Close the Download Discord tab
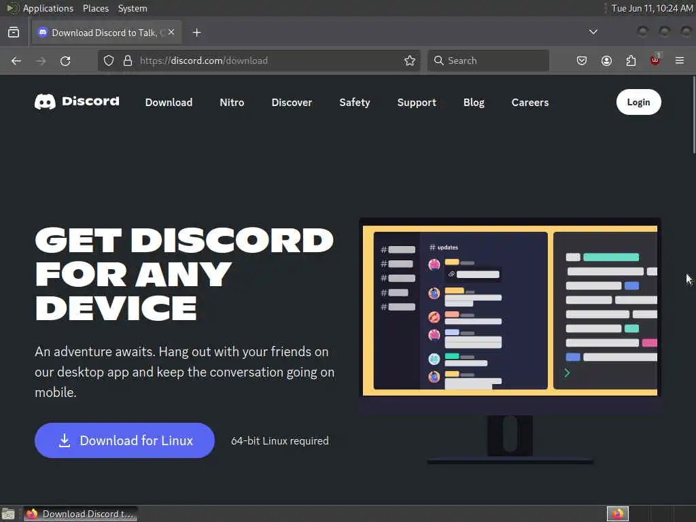This screenshot has height=522, width=696. tap(171, 33)
